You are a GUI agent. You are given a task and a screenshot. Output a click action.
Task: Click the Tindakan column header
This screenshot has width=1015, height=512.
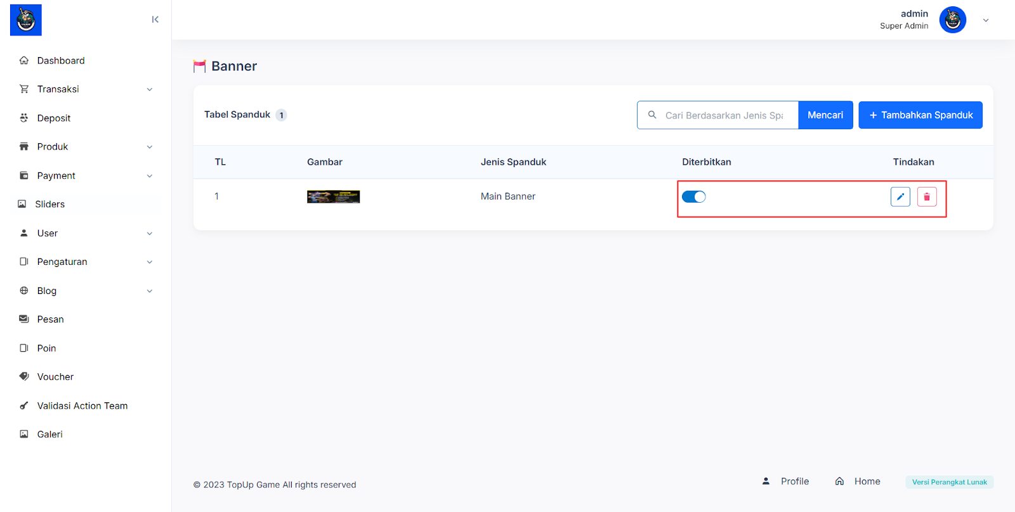tap(913, 162)
